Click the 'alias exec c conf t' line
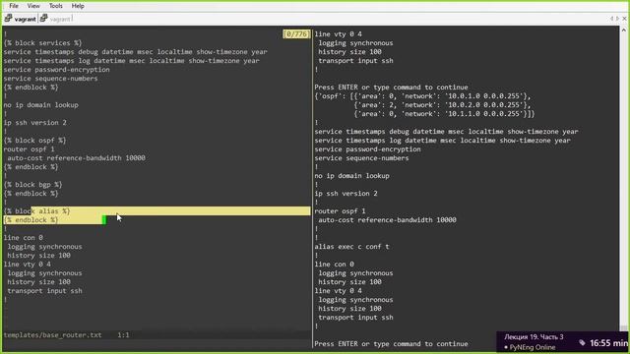Screen dimensions: 630x354 point(351,247)
